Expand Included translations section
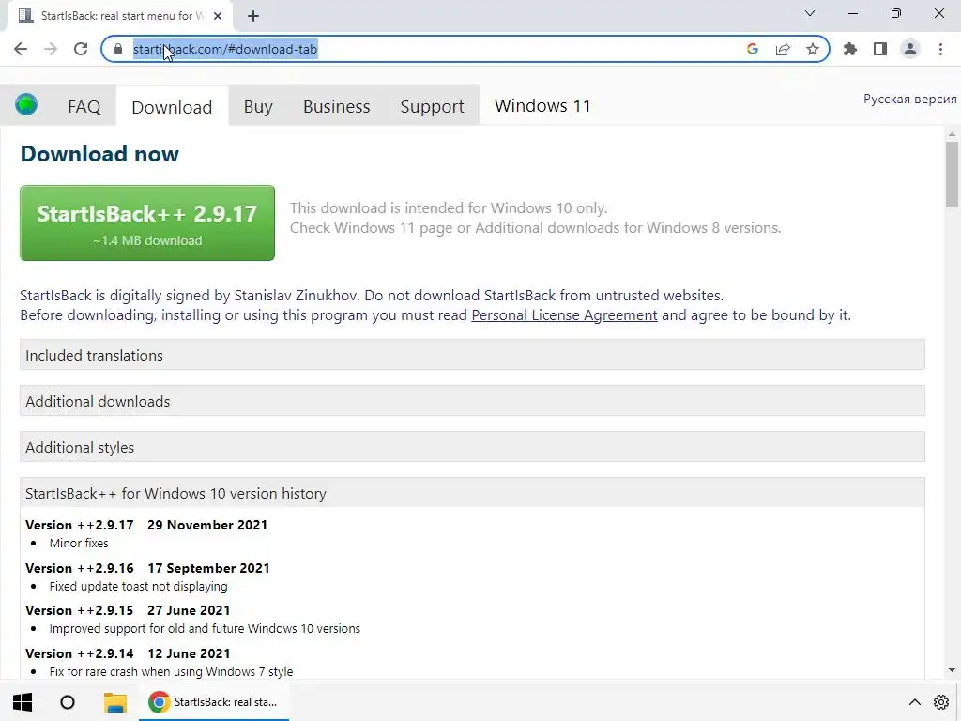 click(473, 355)
